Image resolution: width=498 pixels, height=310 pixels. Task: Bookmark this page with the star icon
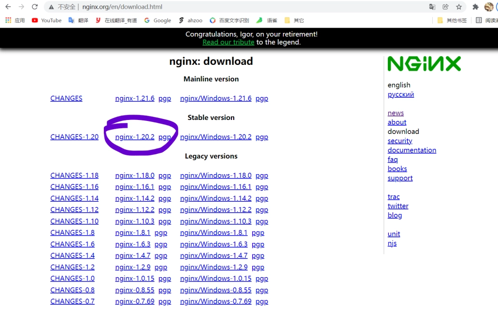(459, 7)
